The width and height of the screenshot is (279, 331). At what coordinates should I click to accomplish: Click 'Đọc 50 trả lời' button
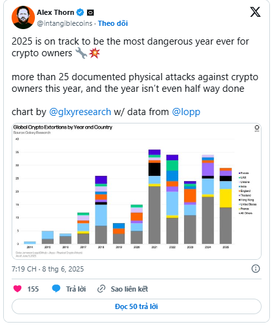click(136, 306)
